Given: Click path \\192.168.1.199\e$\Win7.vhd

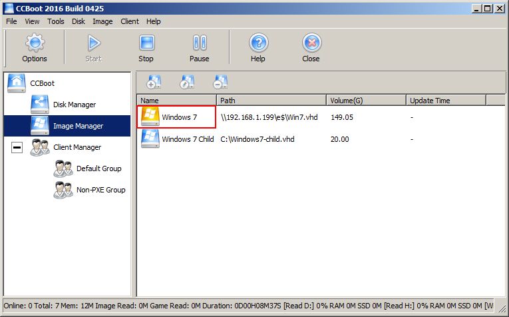Looking at the screenshot, I should (269, 117).
